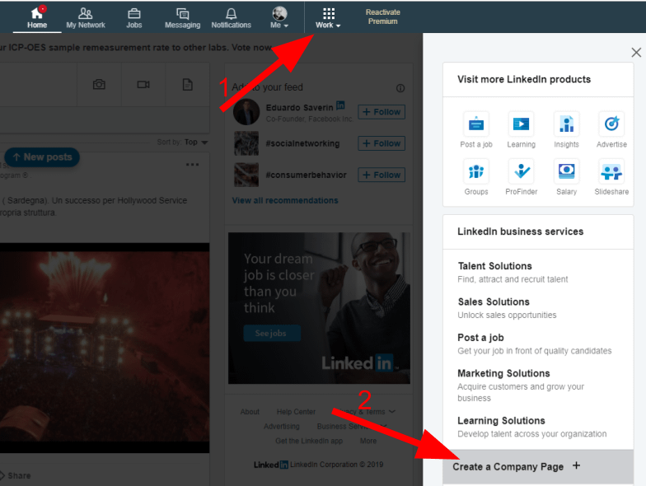Screen dimensions: 646x486
Task: Go to the Home tab icon
Action: point(37,13)
